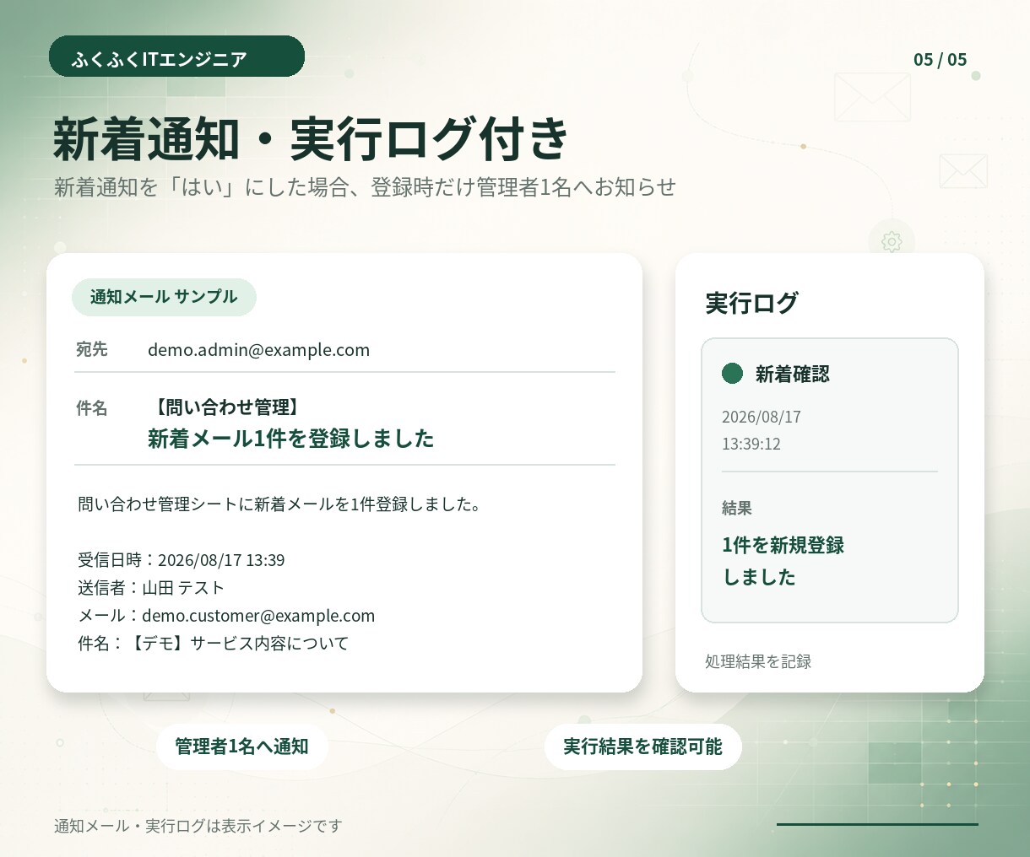Click the 受信日時：2026/08/17 13:39 line
1030x857 pixels.
[181, 560]
